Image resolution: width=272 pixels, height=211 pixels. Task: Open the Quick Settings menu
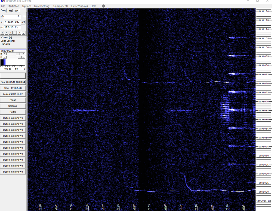pos(42,6)
